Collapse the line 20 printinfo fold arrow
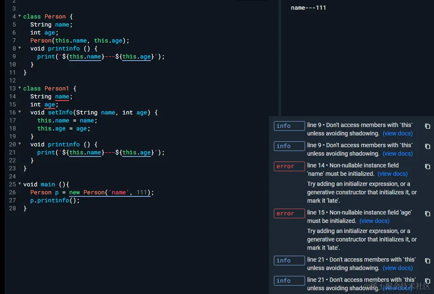The width and height of the screenshot is (434, 294). pyautogui.click(x=20, y=144)
